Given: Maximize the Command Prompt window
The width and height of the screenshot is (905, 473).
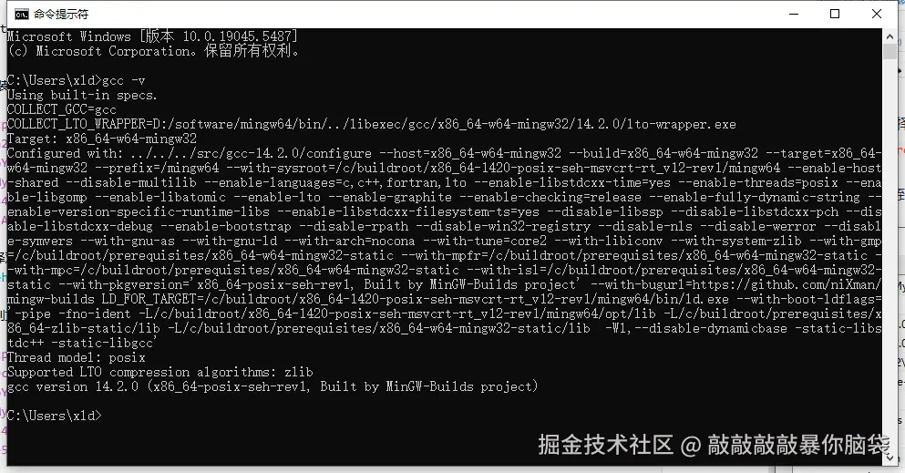Looking at the screenshot, I should pyautogui.click(x=835, y=14).
